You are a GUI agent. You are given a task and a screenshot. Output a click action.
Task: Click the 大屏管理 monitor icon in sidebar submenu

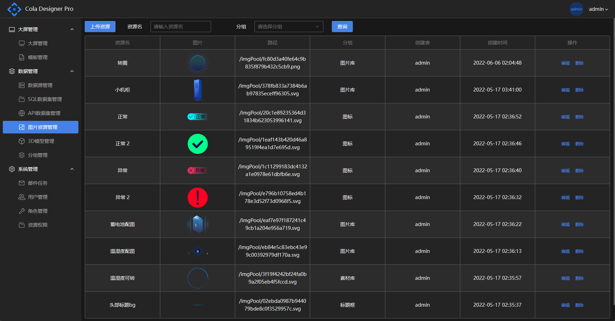pyautogui.click(x=22, y=43)
